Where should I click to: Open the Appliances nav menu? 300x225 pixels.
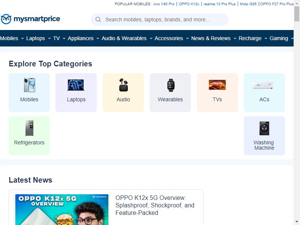click(x=81, y=38)
